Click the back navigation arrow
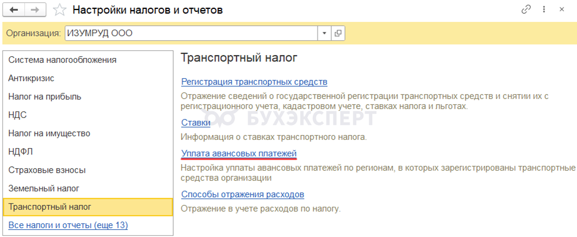Screen dimensions: 577x237 pyautogui.click(x=14, y=10)
